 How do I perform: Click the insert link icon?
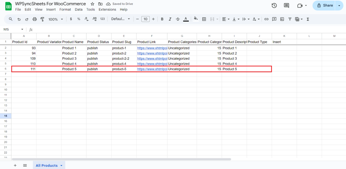point(266,19)
